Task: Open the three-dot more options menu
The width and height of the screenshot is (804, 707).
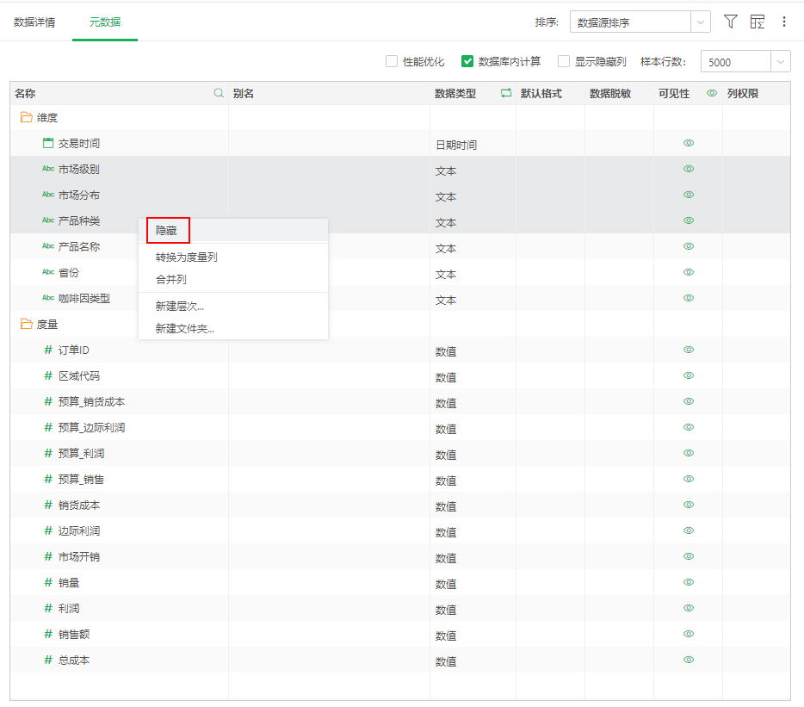Action: tap(784, 22)
